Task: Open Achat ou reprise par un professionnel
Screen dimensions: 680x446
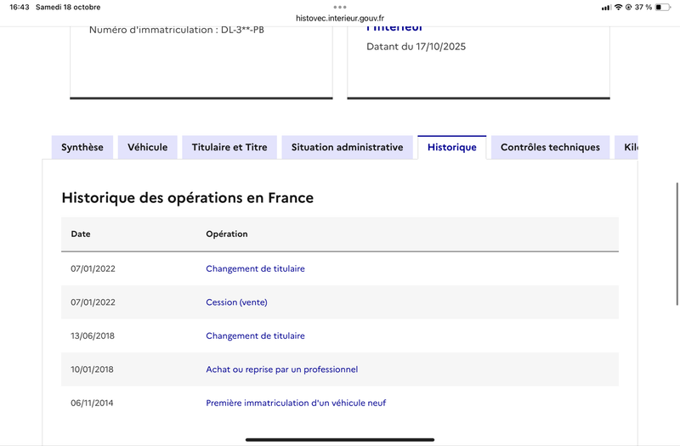Action: click(281, 370)
